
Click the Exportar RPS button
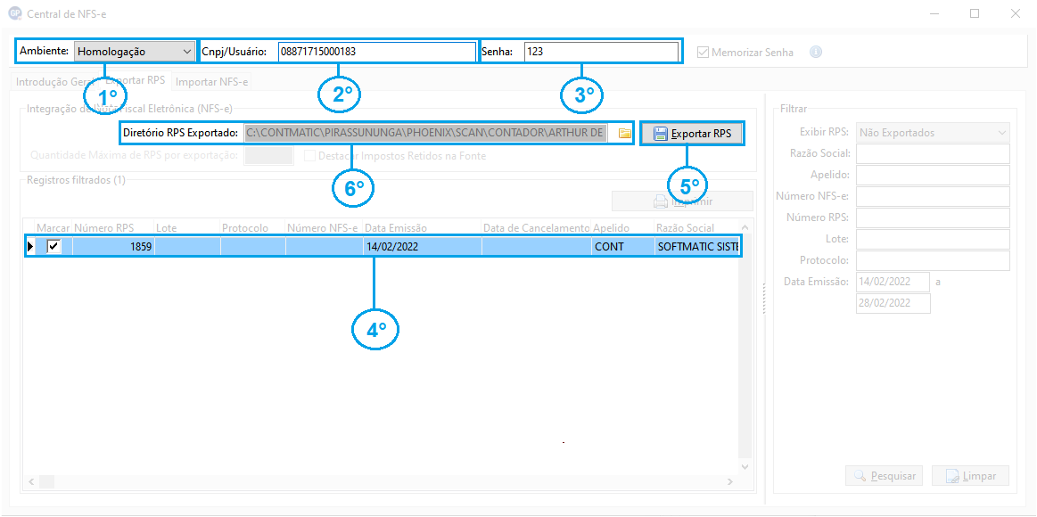692,134
